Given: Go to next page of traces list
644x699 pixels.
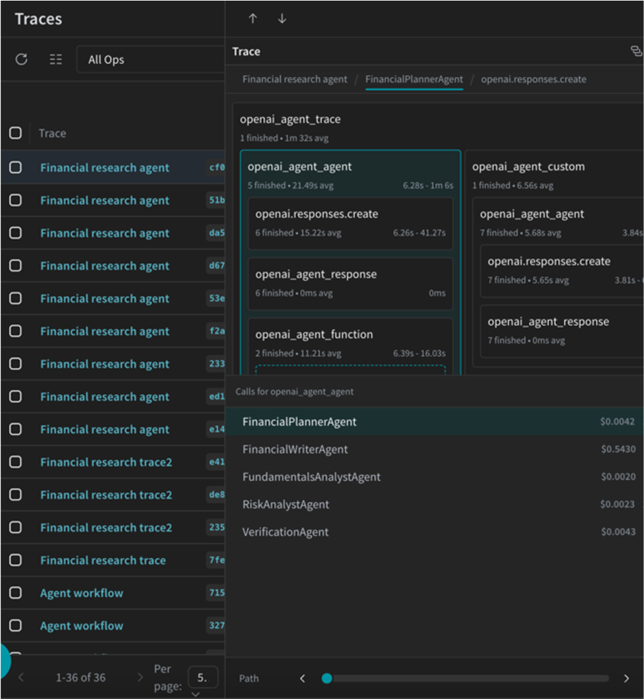Looking at the screenshot, I should [x=140, y=678].
